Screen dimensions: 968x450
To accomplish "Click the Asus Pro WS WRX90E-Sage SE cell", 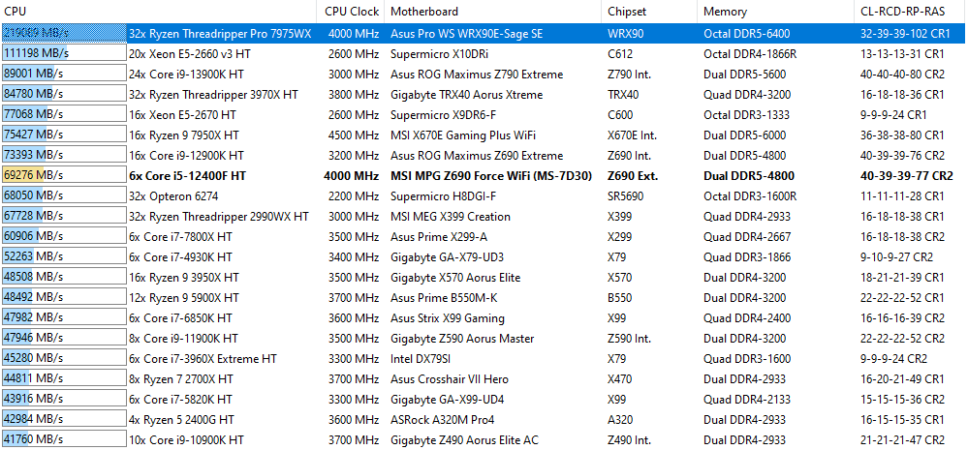I will point(467,33).
